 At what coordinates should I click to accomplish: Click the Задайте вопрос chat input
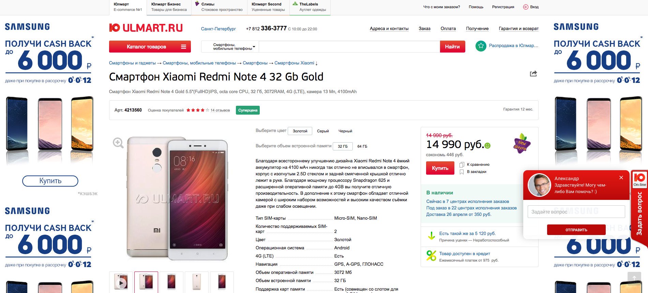[576, 212]
